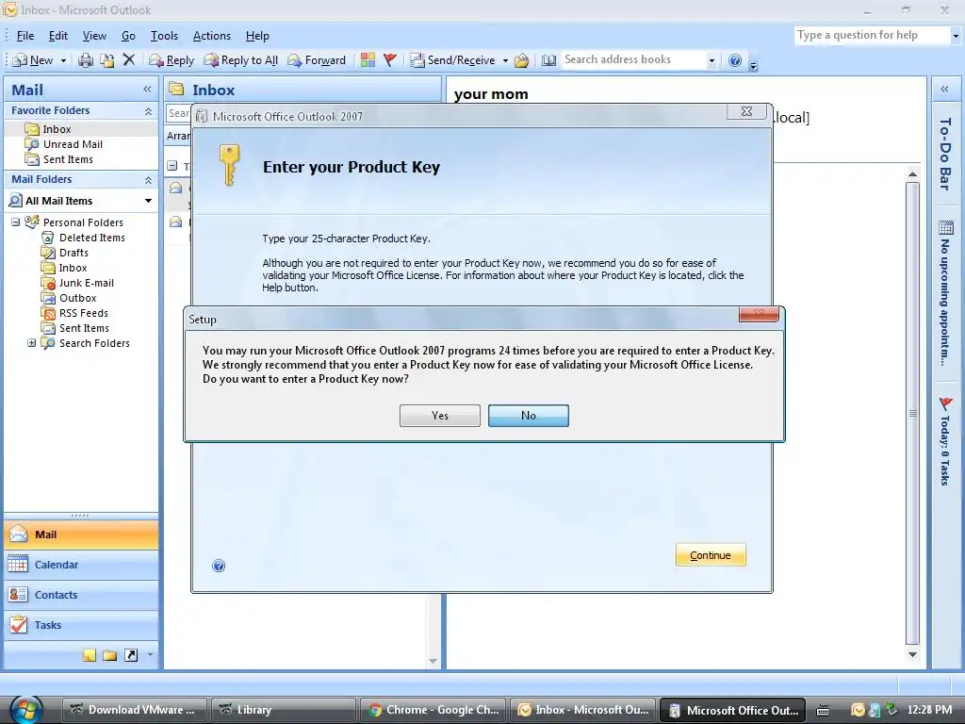Open the Go menu
The width and height of the screenshot is (965, 724).
[x=128, y=36]
